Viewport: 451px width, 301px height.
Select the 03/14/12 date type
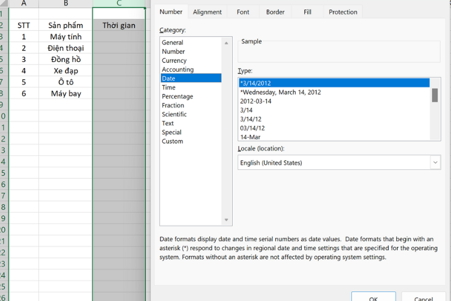pos(334,128)
